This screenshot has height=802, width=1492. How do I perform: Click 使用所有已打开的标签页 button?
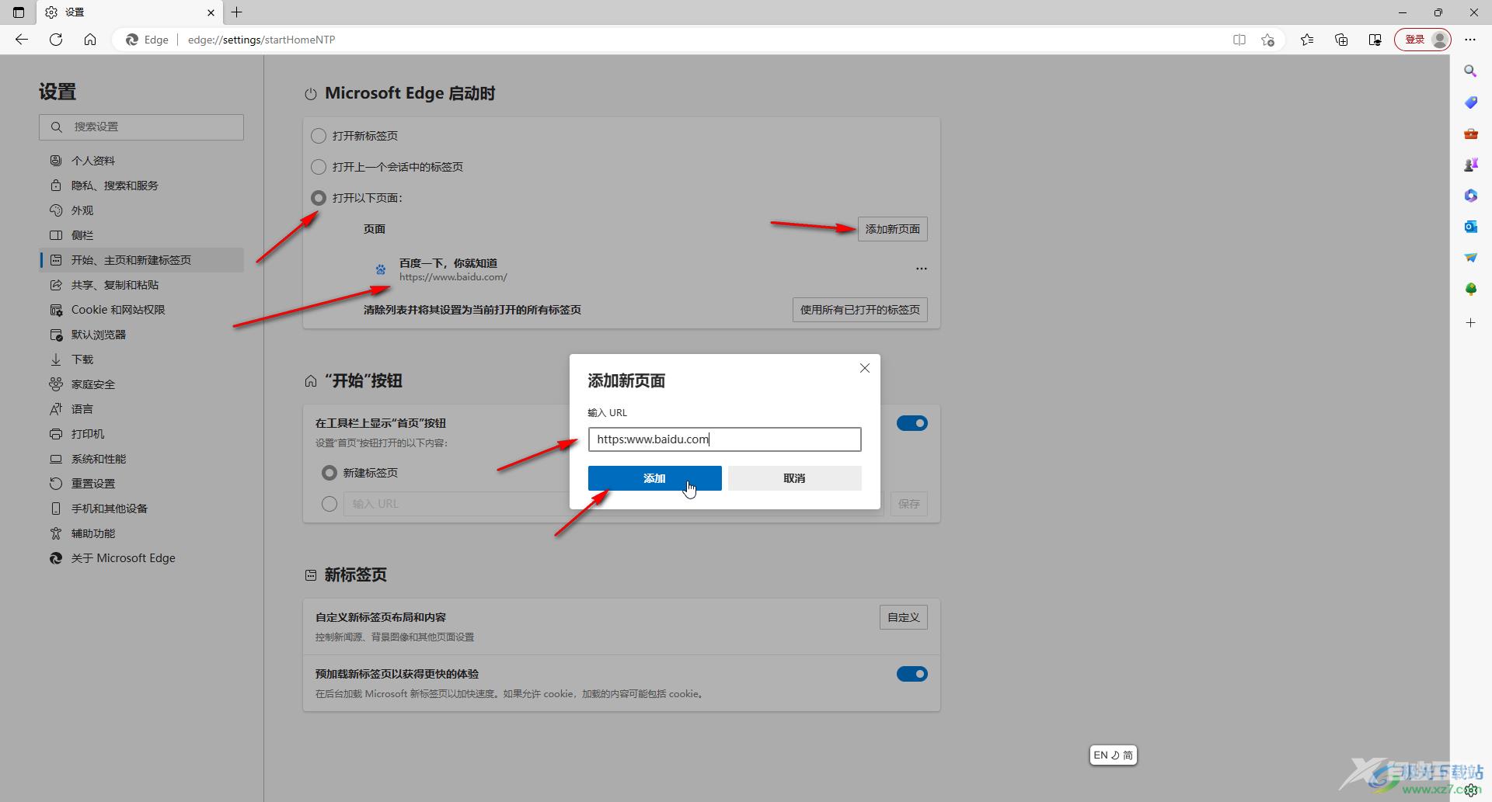859,310
